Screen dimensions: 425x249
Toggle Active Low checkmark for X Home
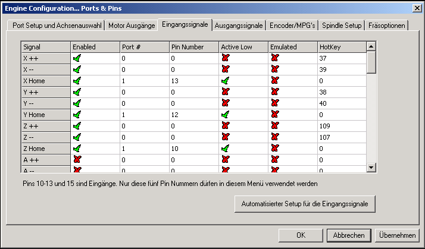point(225,81)
